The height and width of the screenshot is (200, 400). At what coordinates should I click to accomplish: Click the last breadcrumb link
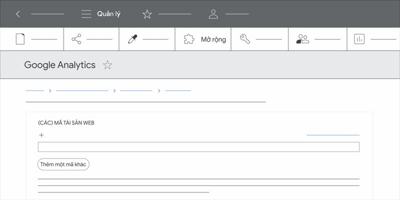click(x=178, y=90)
